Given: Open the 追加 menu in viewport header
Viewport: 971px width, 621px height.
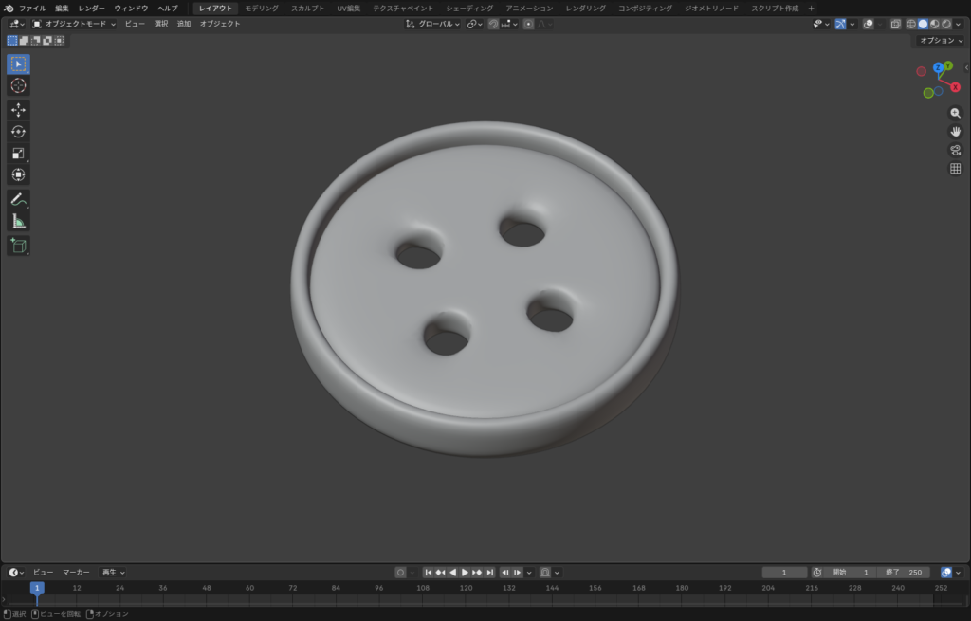Looking at the screenshot, I should 184,24.
